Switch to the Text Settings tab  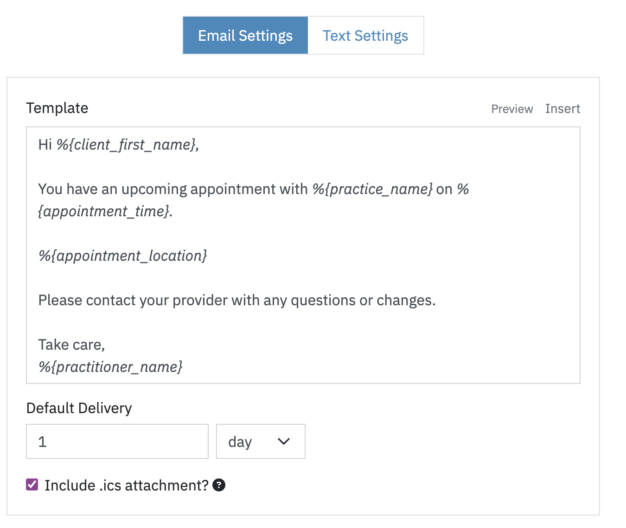(x=365, y=36)
